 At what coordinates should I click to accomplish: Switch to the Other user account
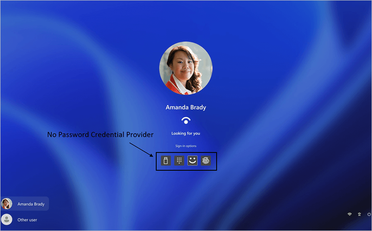click(x=24, y=219)
